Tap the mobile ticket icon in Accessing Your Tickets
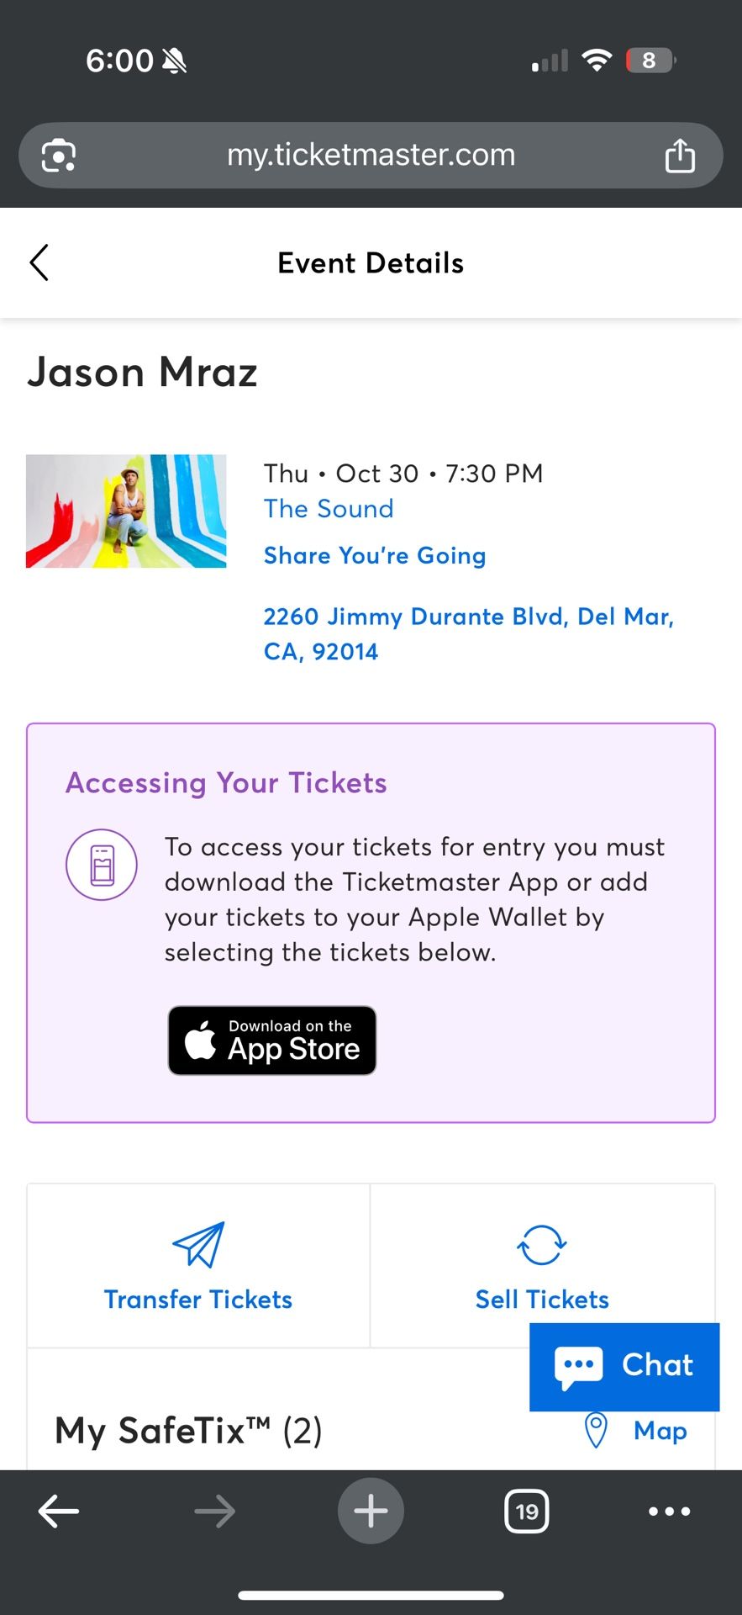Screen dimensions: 742x1615 [x=101, y=865]
